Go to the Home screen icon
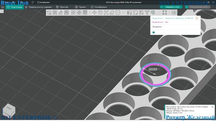This screenshot has width=216, height=121. 2,7
